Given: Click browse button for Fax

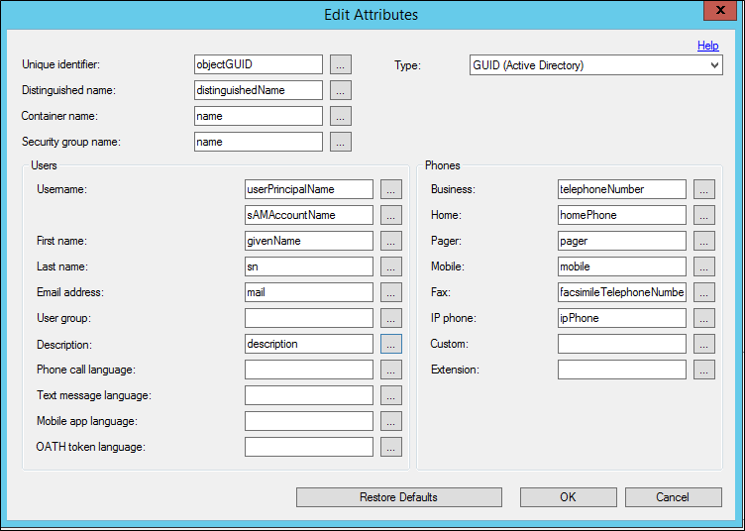Looking at the screenshot, I should (x=704, y=292).
